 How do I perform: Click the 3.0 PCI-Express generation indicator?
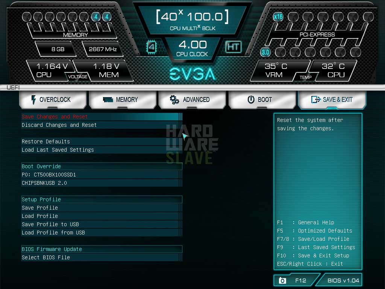(265, 52)
